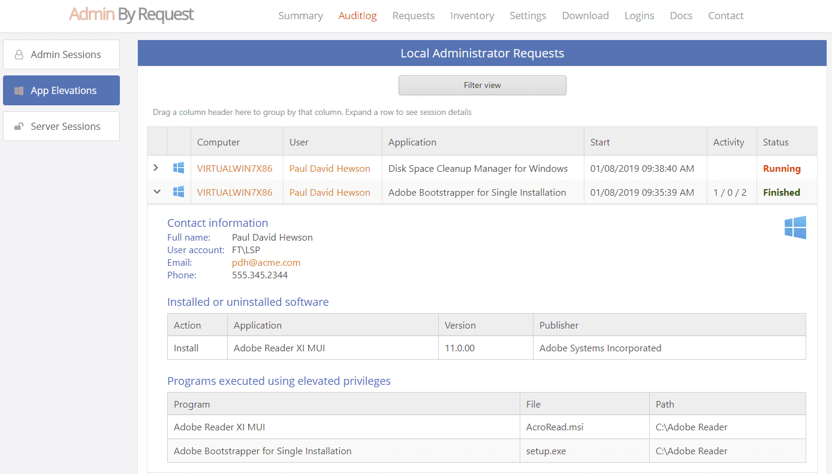This screenshot has height=474, width=832.
Task: Open the Docs menu item
Action: pos(681,16)
